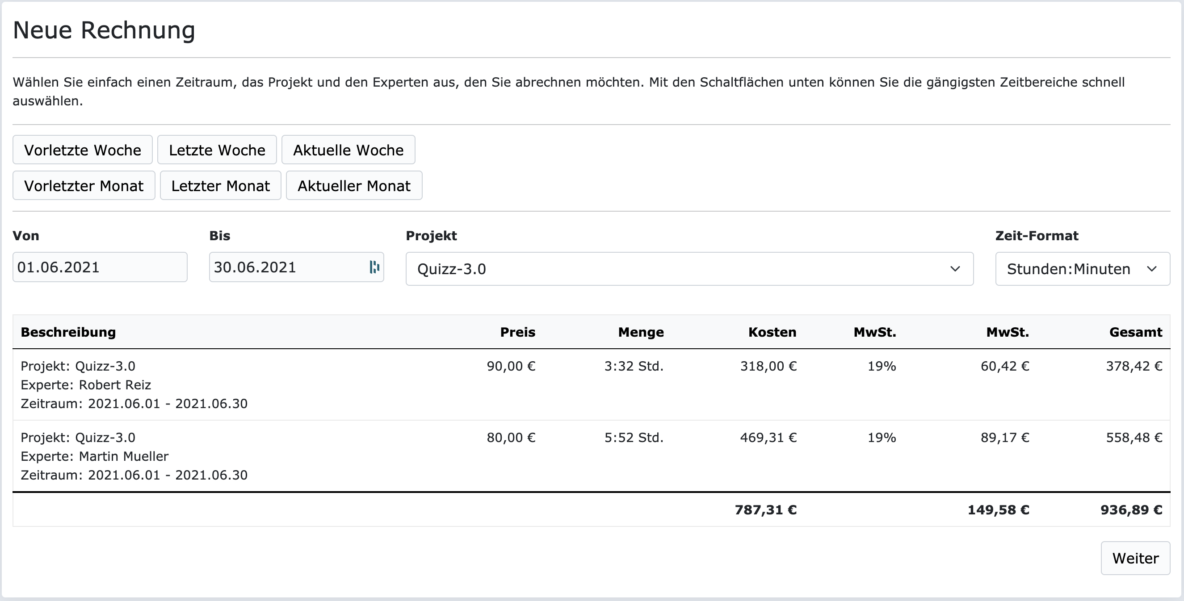Click the Kosten column header
The height and width of the screenshot is (601, 1184).
772,332
